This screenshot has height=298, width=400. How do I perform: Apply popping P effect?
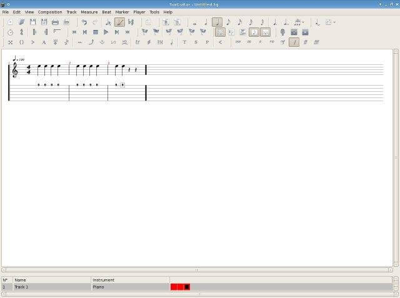[207, 42]
